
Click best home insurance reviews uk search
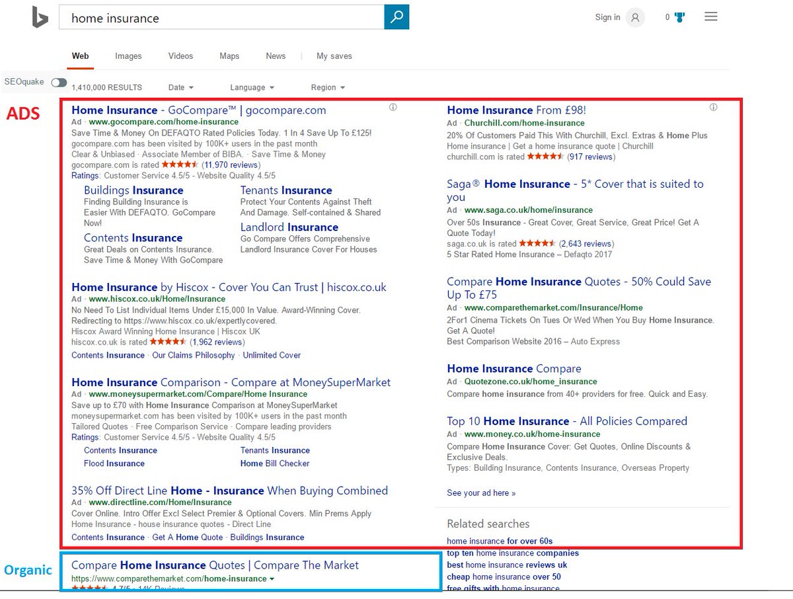coord(507,565)
